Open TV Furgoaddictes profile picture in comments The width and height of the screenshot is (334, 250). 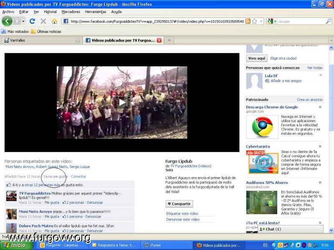pyautogui.click(x=11, y=196)
